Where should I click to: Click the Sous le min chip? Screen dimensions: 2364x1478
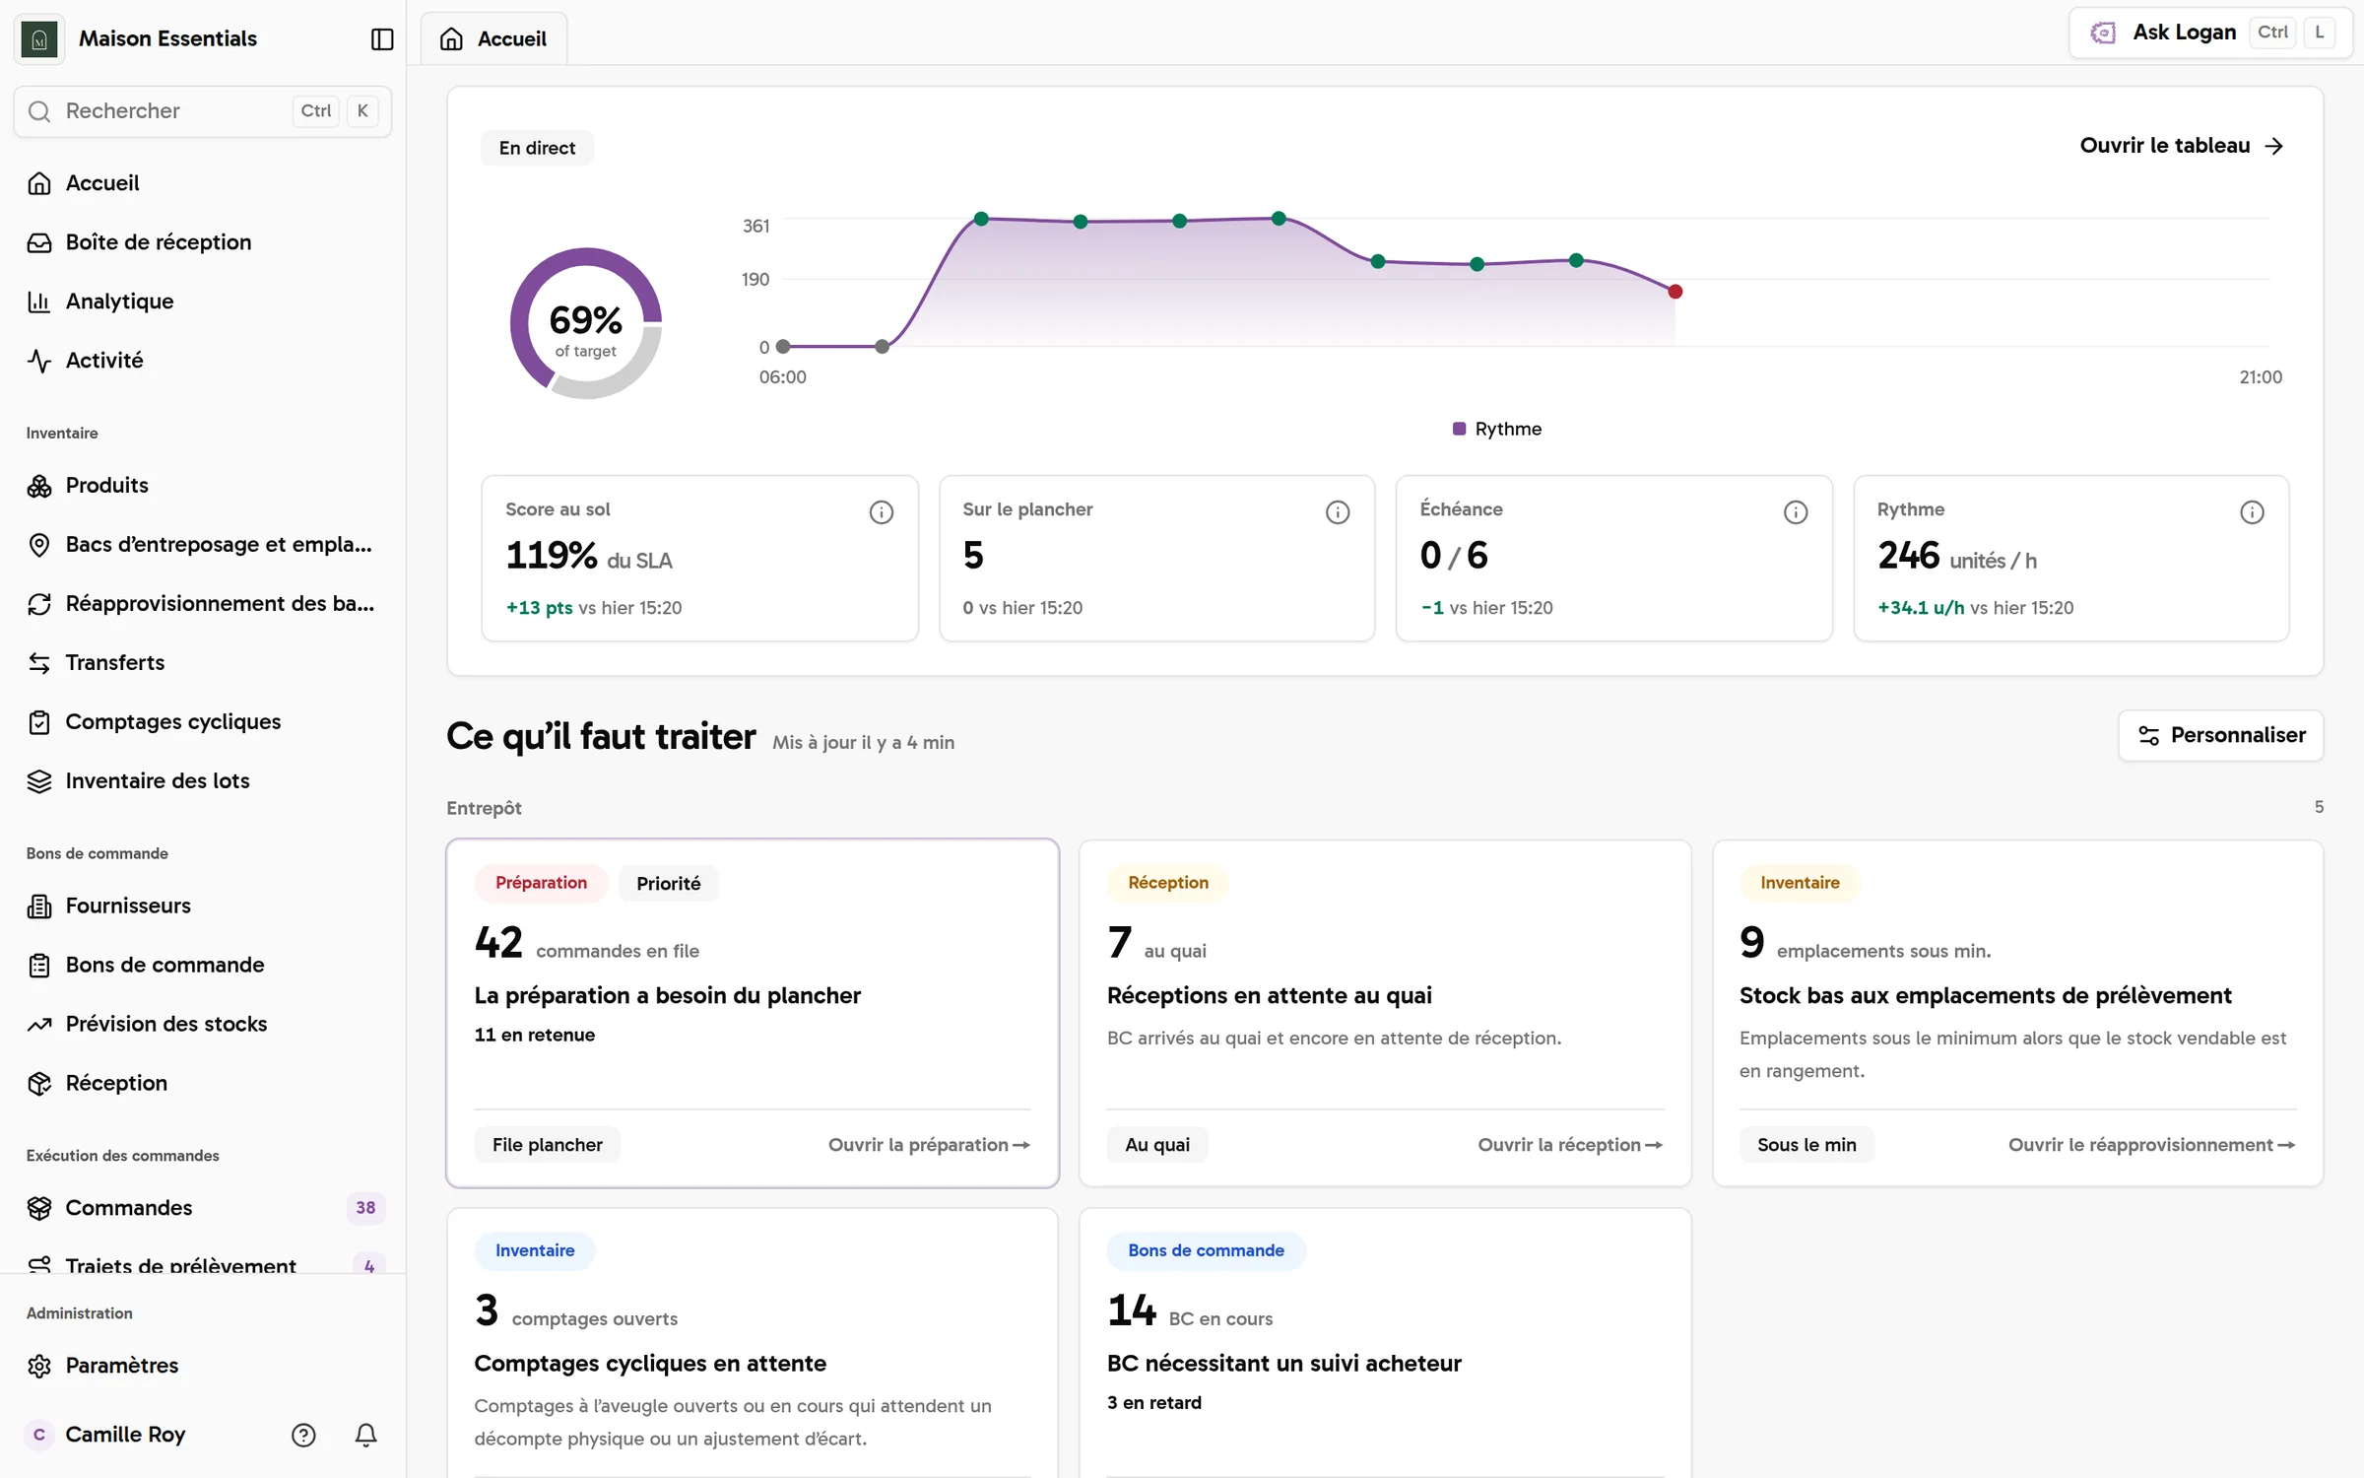point(1806,1145)
